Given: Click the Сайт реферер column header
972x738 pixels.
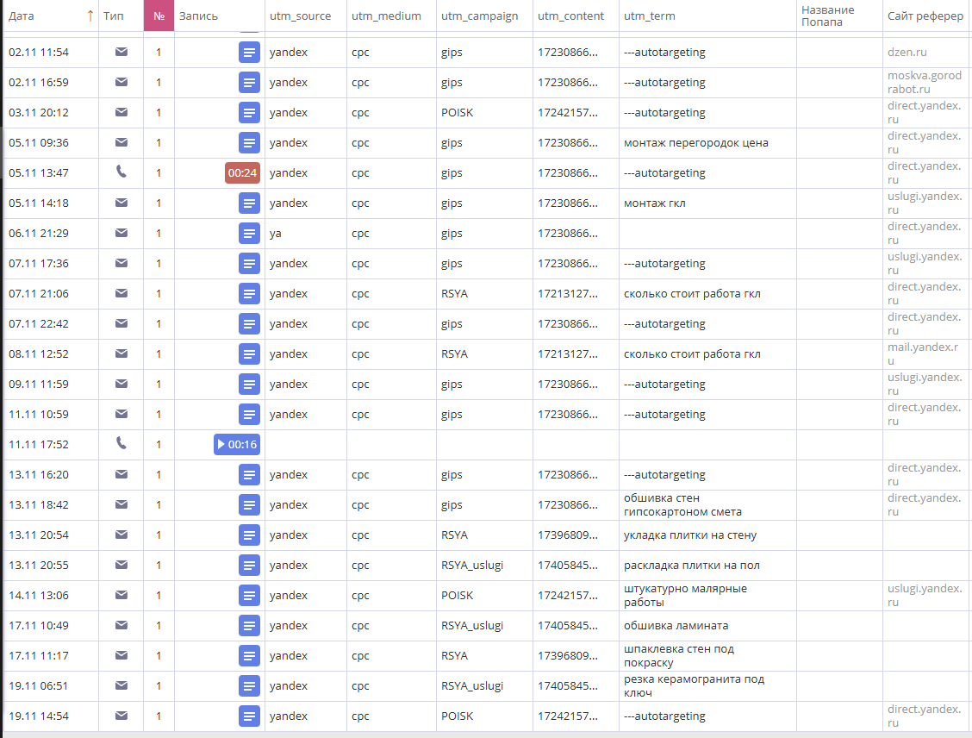Looking at the screenshot, I should [x=926, y=16].
